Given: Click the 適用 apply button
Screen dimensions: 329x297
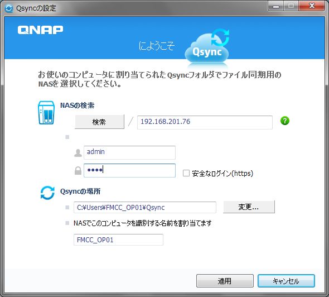Looking at the screenshot, I should click(225, 281).
